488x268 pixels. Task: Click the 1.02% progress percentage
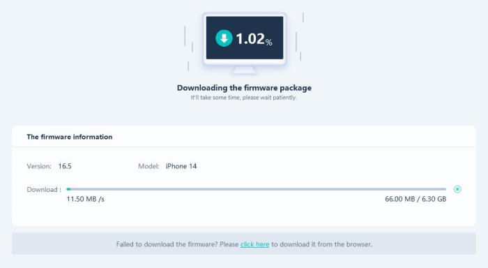click(254, 39)
